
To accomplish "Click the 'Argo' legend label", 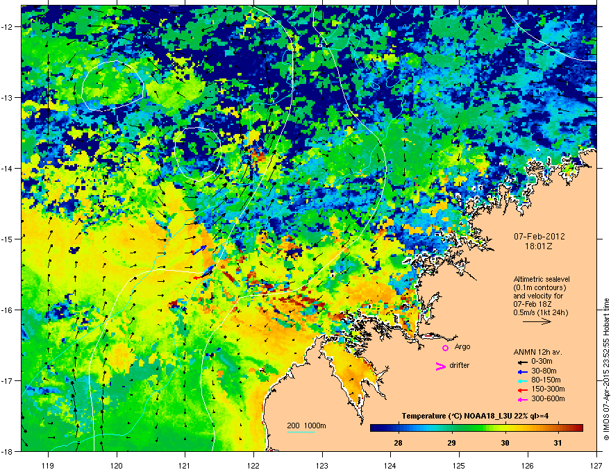I will [x=462, y=346].
